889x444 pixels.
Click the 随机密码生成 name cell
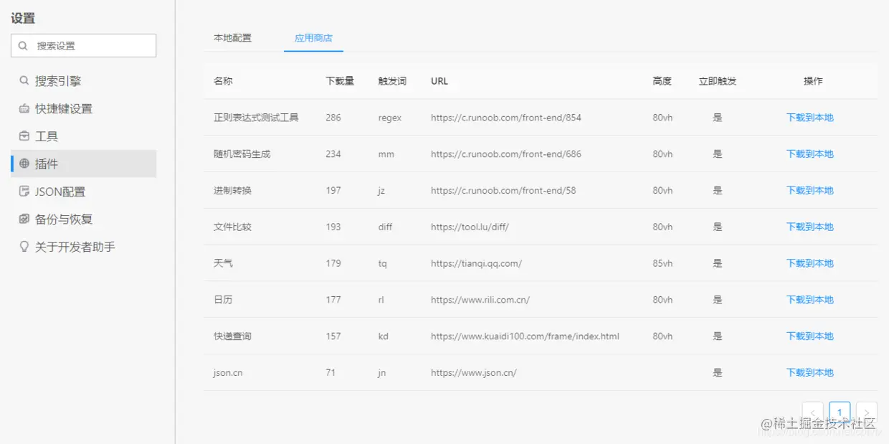pos(242,154)
